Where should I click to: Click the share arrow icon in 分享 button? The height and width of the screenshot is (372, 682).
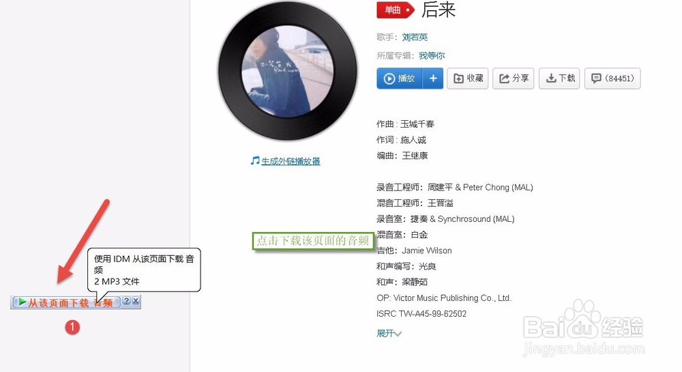504,78
